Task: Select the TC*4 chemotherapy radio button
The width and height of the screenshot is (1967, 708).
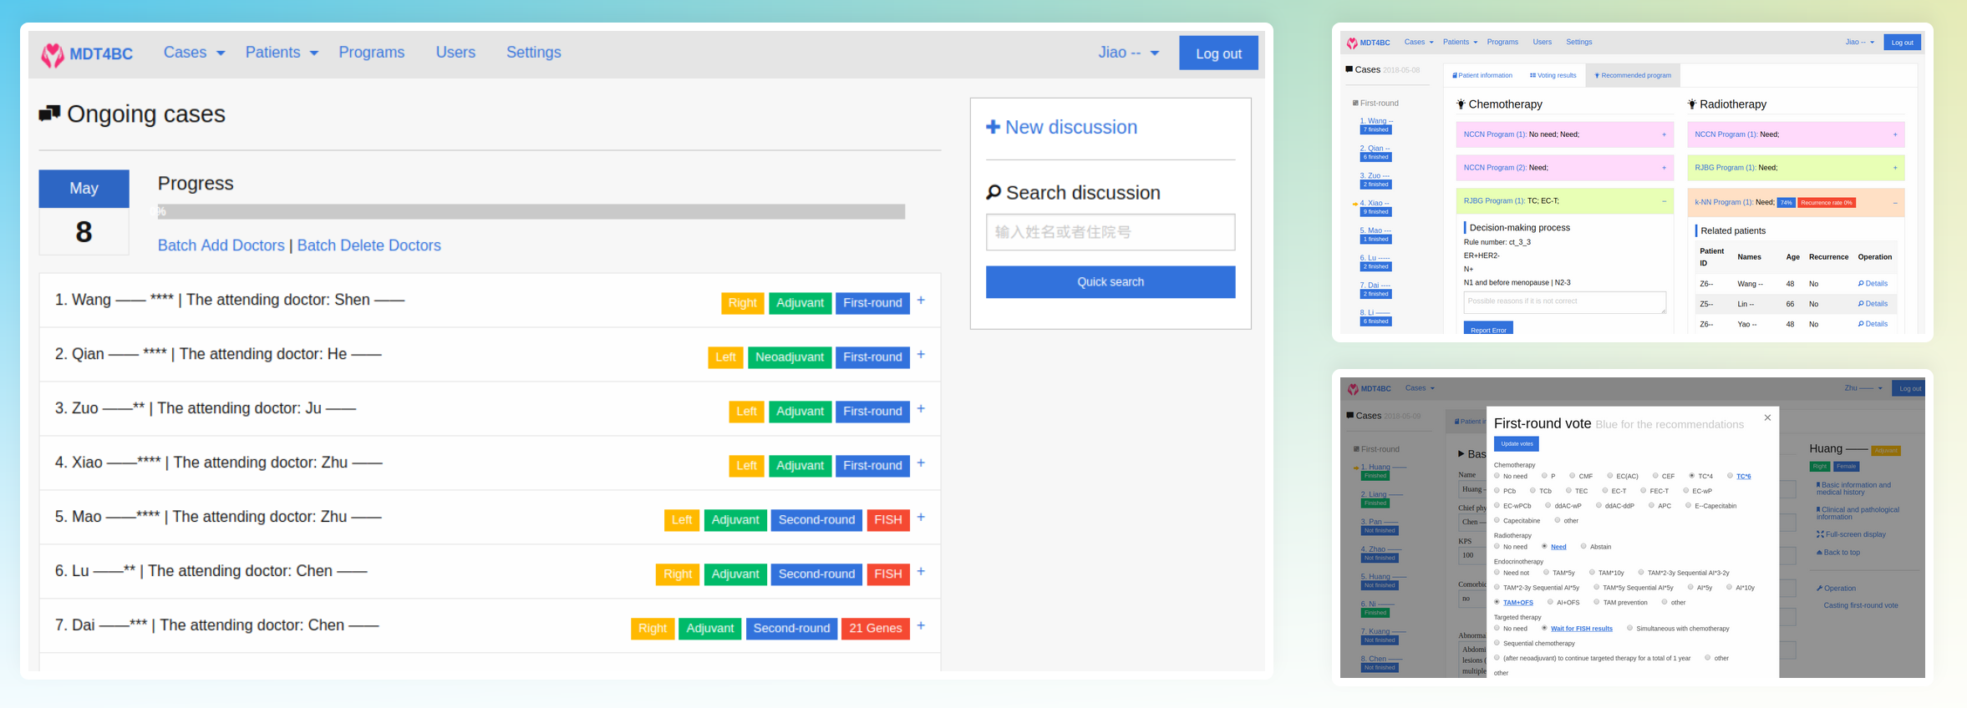Action: [1692, 476]
